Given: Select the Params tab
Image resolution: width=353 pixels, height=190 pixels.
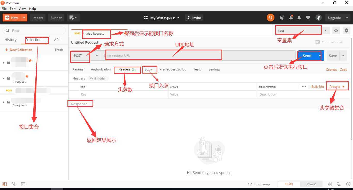Looking at the screenshot, I should click(x=78, y=69).
